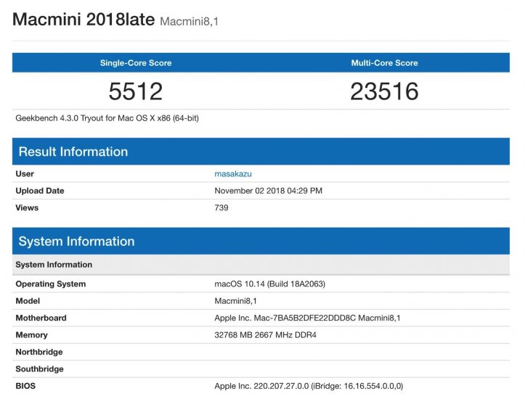Click the gray Macmini8,1 subtitle beside title
Screen dimensions: 525x404
tap(189, 22)
